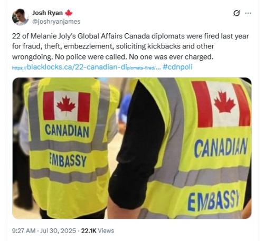This screenshot has height=241, width=264.
Task: Select the tweet body text about Melanie Joly
Action: coord(130,46)
